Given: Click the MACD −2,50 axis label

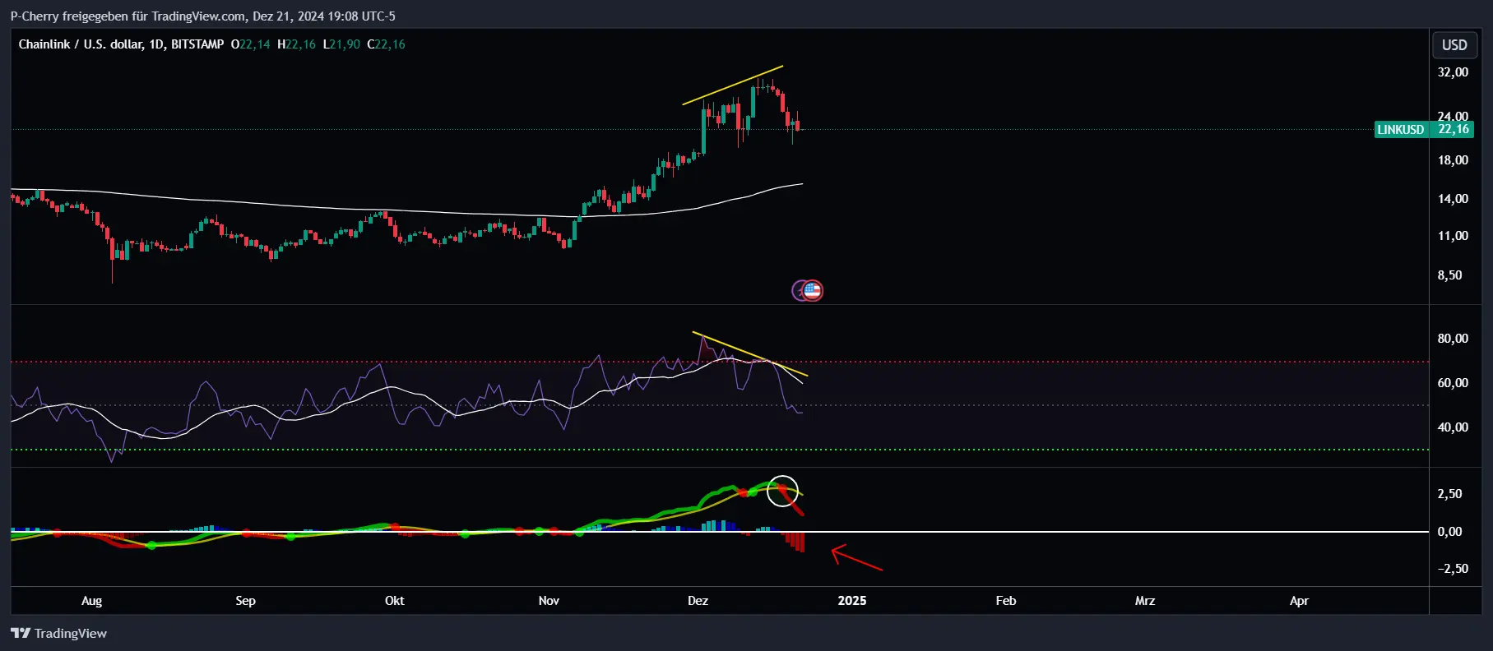Looking at the screenshot, I should tap(1453, 569).
